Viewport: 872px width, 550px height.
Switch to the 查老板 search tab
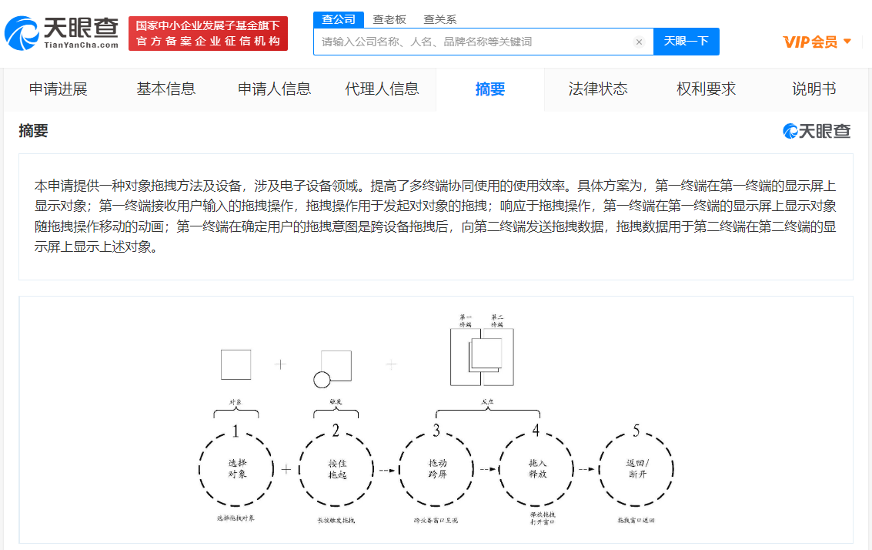[x=389, y=19]
